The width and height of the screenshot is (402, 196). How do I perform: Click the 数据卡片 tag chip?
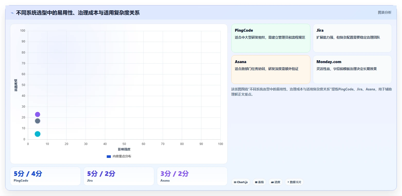click(294, 182)
